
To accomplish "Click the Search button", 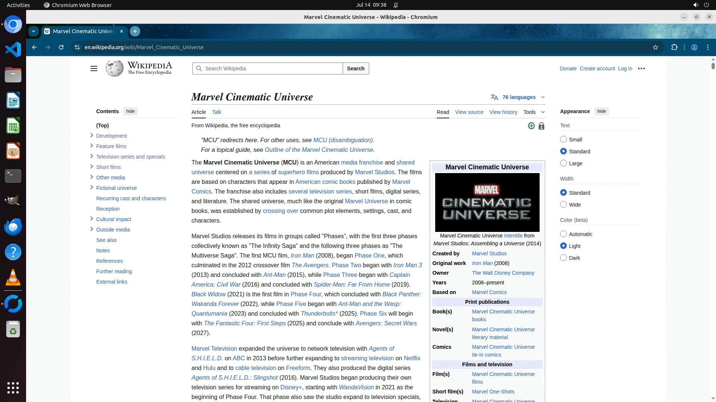I will (355, 68).
